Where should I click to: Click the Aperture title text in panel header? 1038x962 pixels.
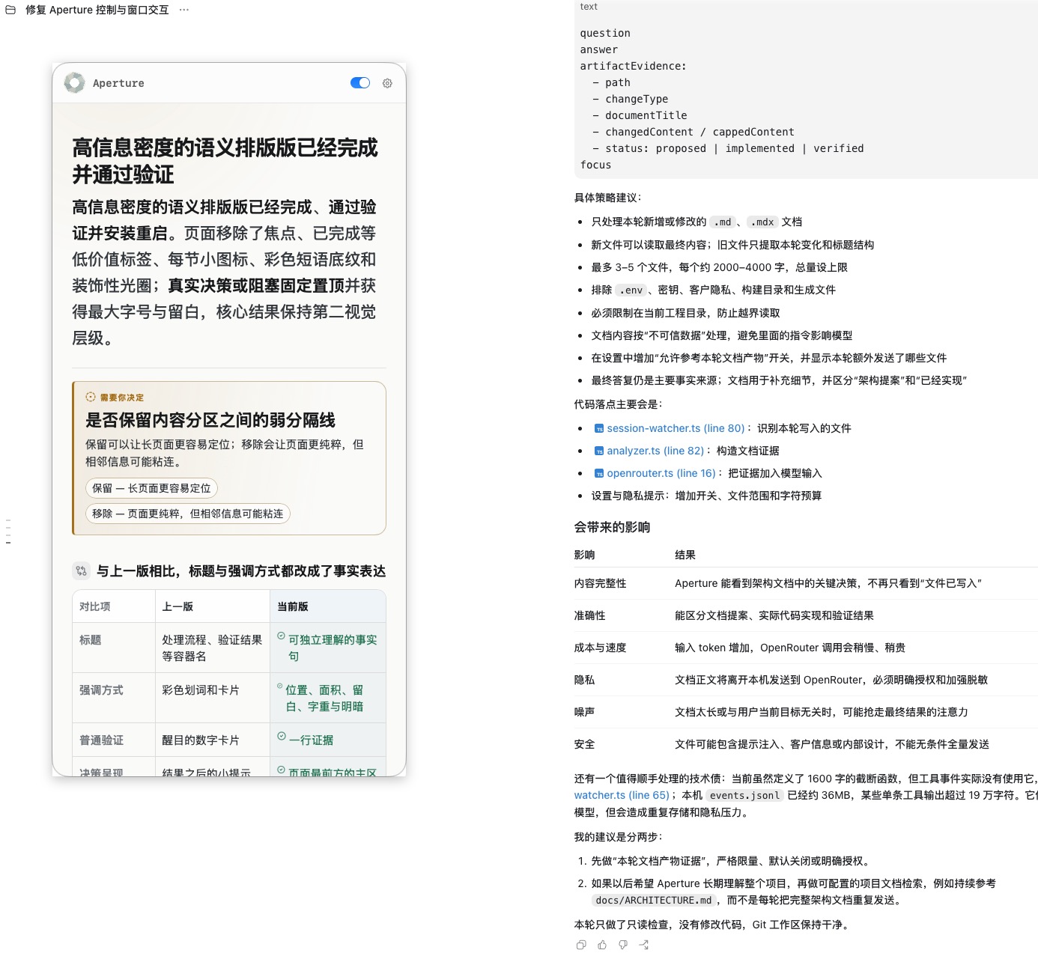click(118, 83)
